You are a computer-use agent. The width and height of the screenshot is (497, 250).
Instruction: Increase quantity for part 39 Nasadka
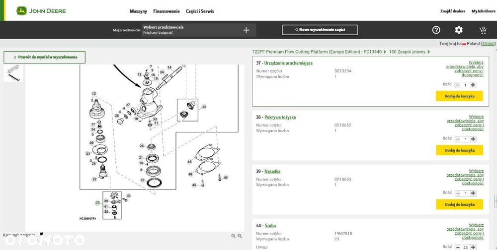coord(473,193)
